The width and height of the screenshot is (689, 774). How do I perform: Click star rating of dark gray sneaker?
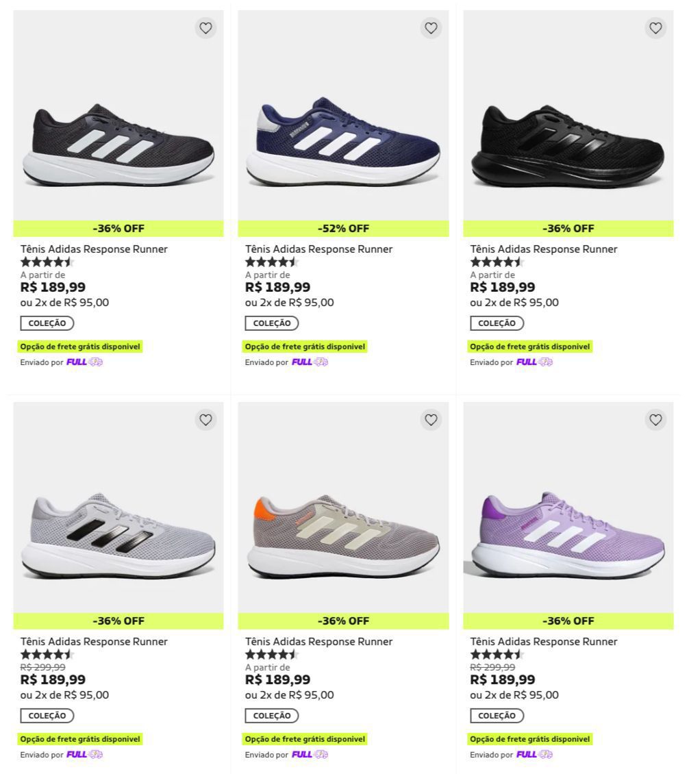(x=47, y=262)
